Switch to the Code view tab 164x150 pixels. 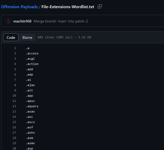pyautogui.click(x=11, y=37)
